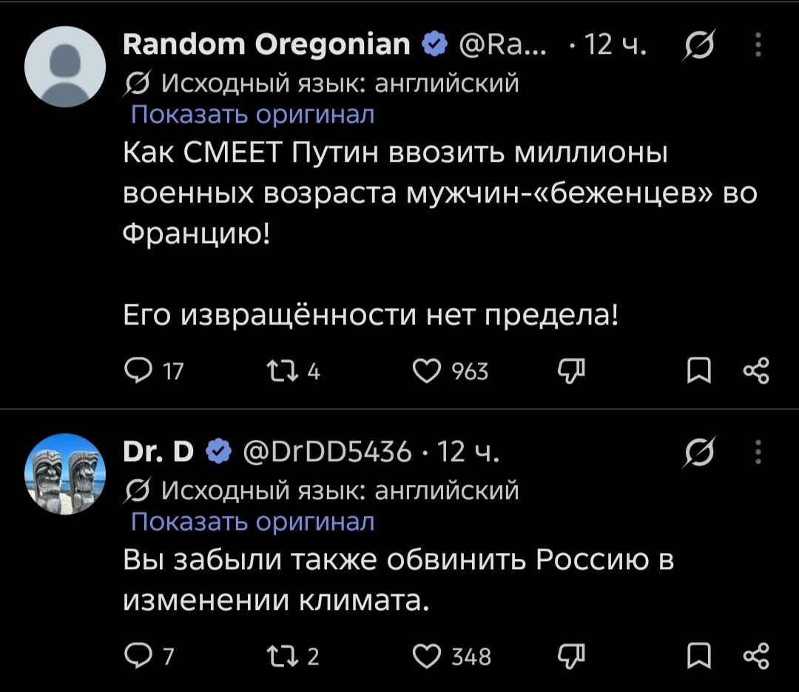
Task: Click Grok icon on Dr. D's reply
Action: pyautogui.click(x=700, y=452)
